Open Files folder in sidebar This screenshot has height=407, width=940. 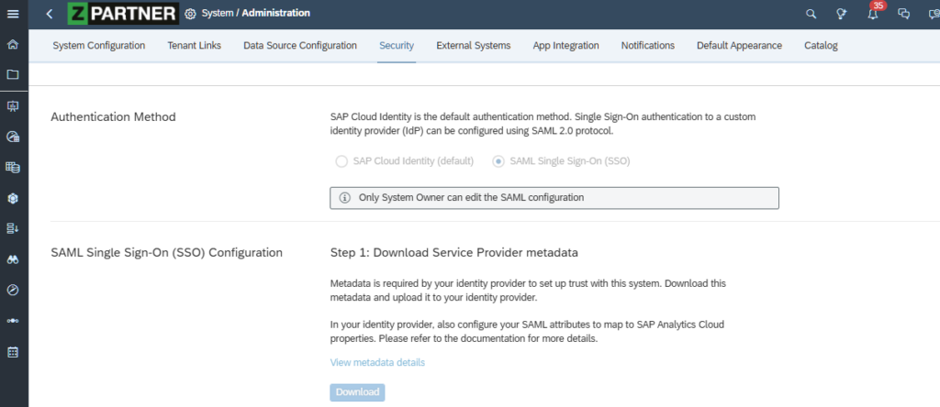point(13,75)
